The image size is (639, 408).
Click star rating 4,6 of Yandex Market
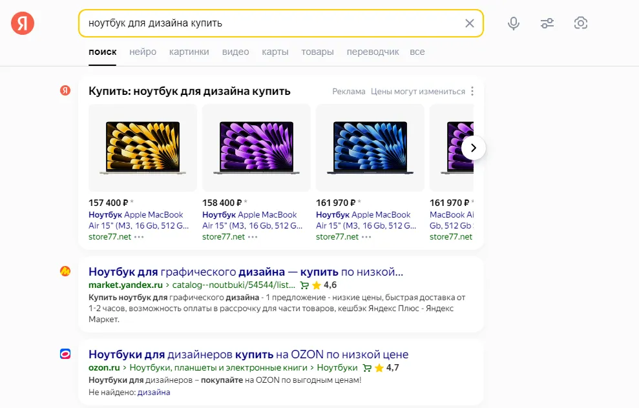324,285
